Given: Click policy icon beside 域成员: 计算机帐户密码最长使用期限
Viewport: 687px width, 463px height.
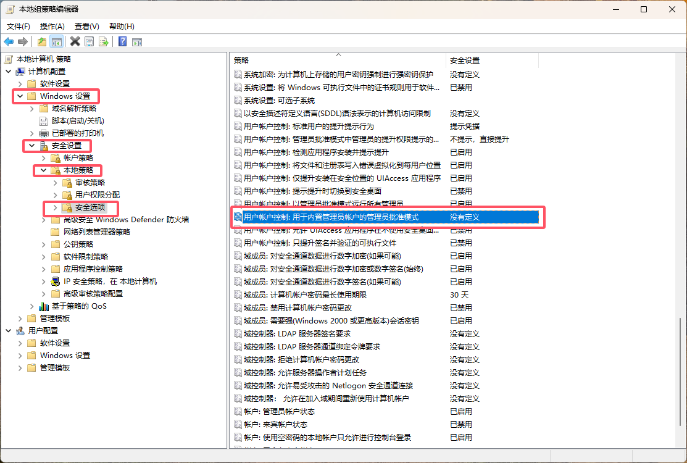Looking at the screenshot, I should (x=238, y=295).
